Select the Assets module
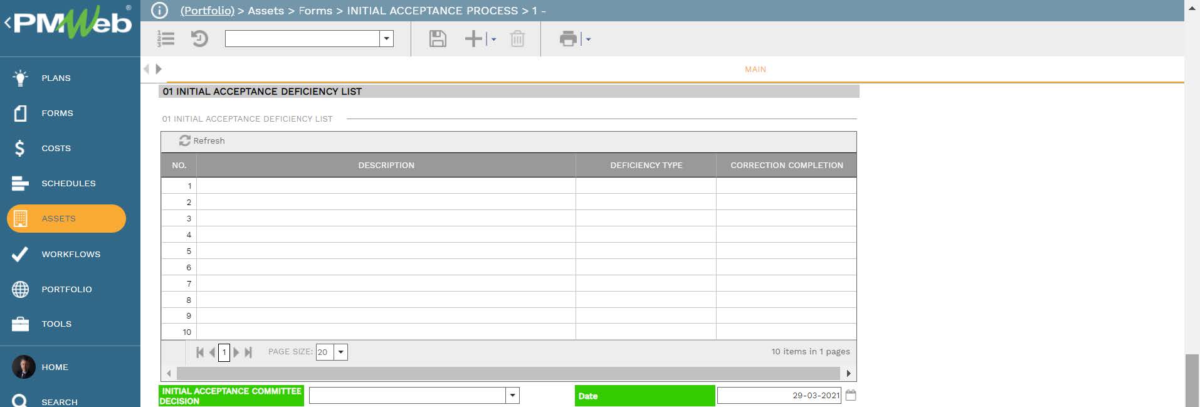This screenshot has width=1200, height=407. point(66,218)
